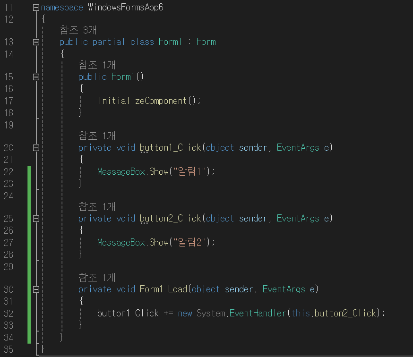Collapse the Form1 class block

coord(36,42)
